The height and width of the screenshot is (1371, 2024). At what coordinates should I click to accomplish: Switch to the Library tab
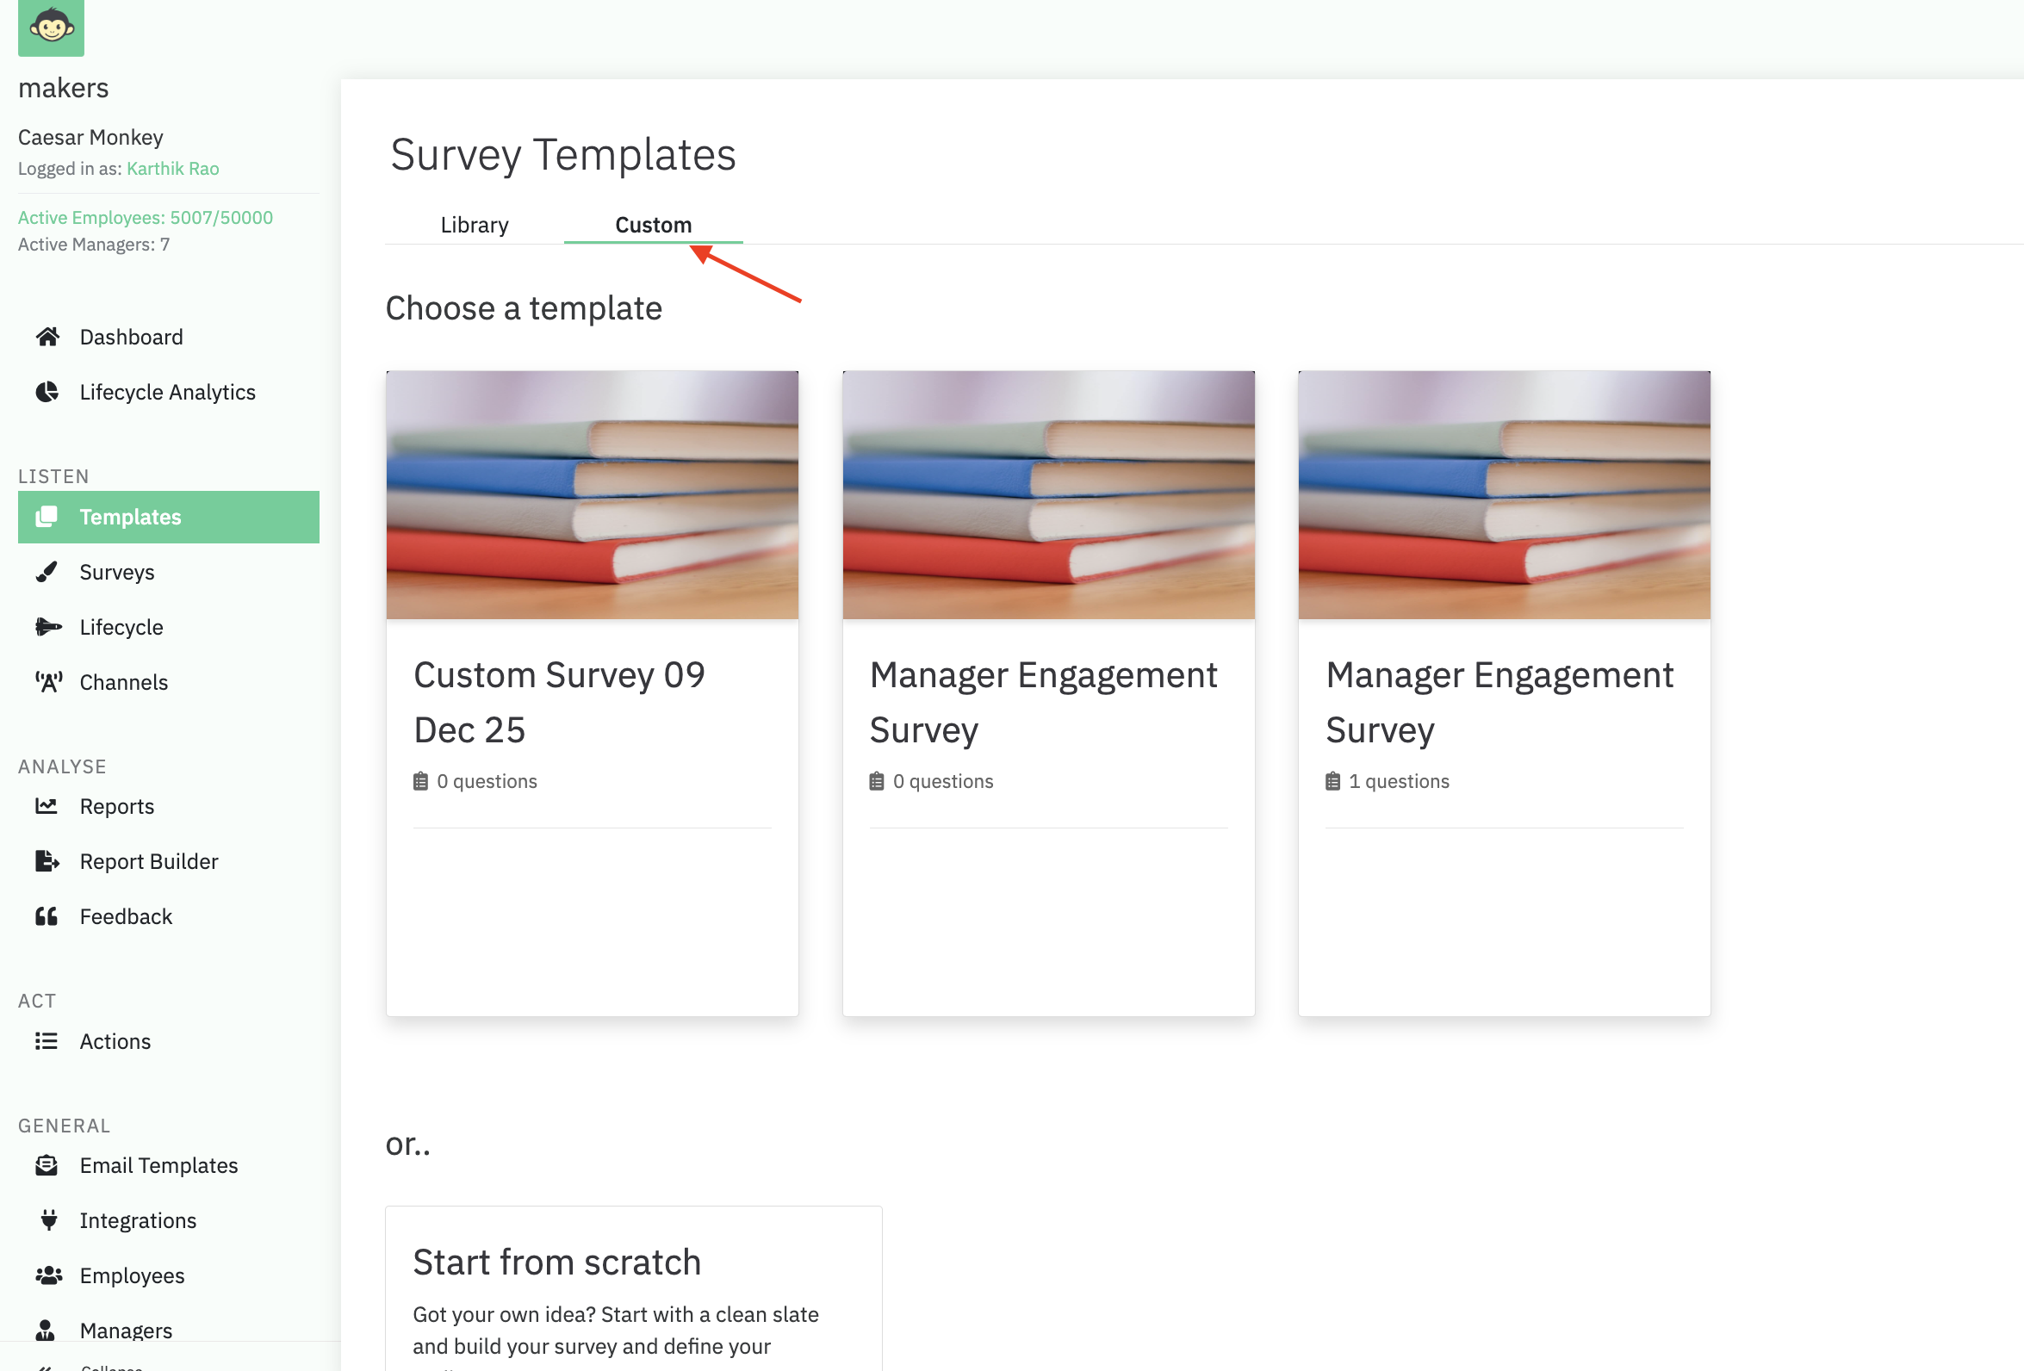click(474, 225)
